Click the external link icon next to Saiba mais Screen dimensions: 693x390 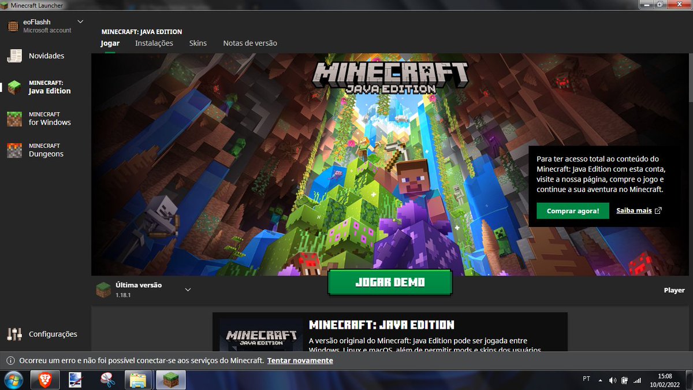click(658, 210)
